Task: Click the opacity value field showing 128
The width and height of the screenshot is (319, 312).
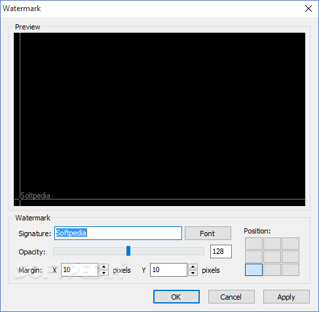Action: click(x=221, y=251)
